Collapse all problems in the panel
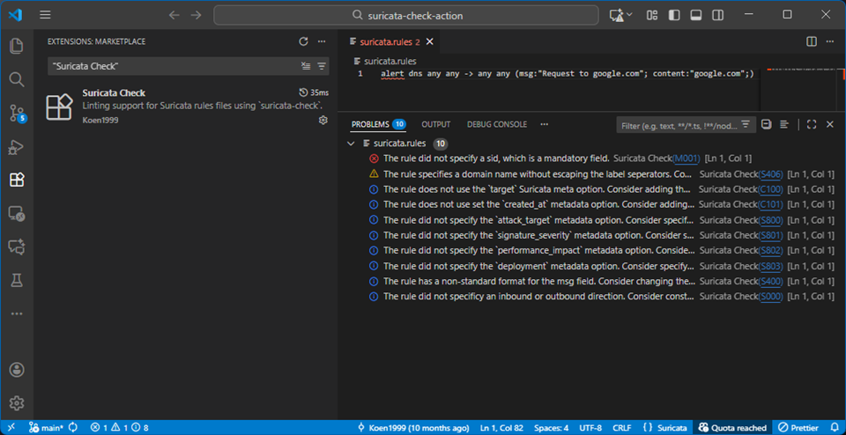Screen dimensions: 846x435 [x=766, y=124]
